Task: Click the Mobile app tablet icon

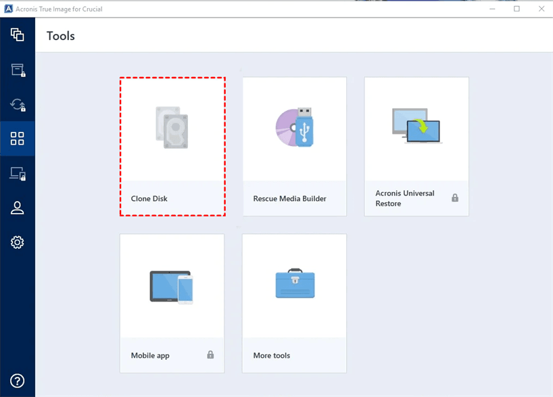Action: [172, 287]
